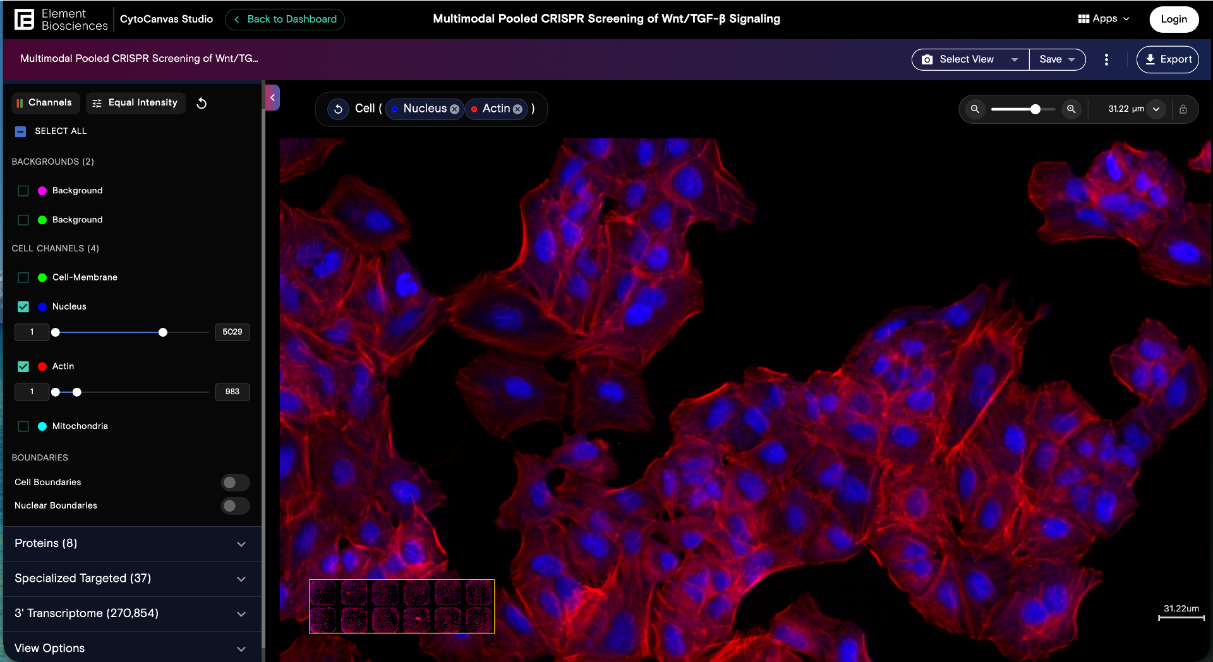Image resolution: width=1213 pixels, height=662 pixels.
Task: Click the zoom in magnifier icon
Action: [x=1071, y=109]
